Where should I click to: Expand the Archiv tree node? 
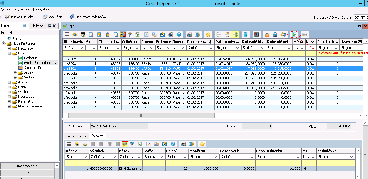click(15, 72)
